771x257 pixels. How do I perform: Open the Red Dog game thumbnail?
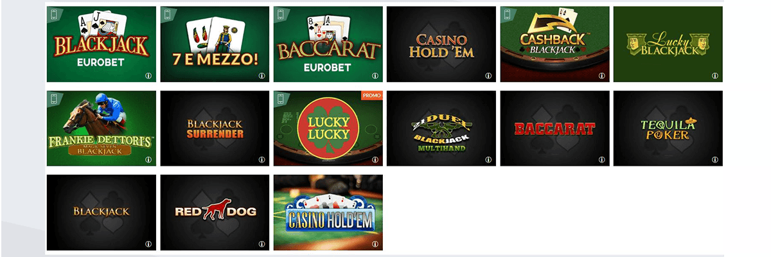click(x=215, y=213)
